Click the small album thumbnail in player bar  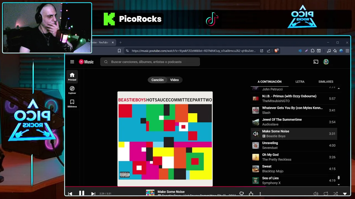pyautogui.click(x=150, y=192)
